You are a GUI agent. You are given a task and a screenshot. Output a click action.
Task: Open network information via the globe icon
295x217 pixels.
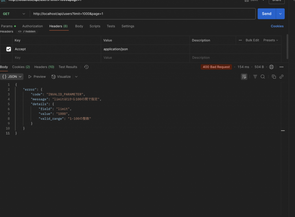[271, 67]
